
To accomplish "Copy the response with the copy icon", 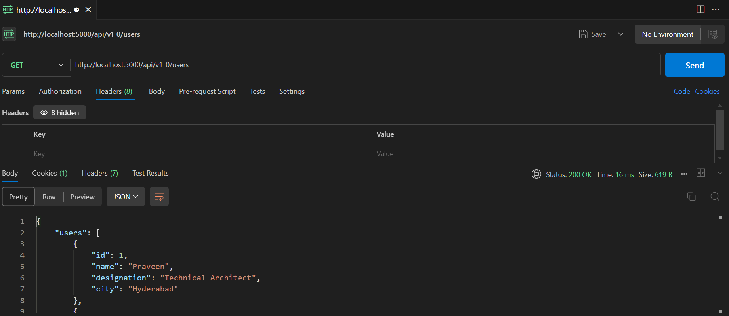I will click(x=691, y=197).
